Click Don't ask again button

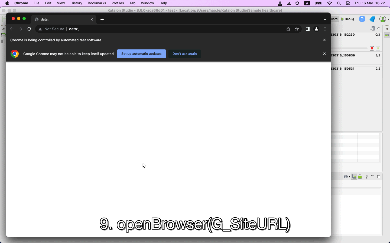click(x=185, y=54)
